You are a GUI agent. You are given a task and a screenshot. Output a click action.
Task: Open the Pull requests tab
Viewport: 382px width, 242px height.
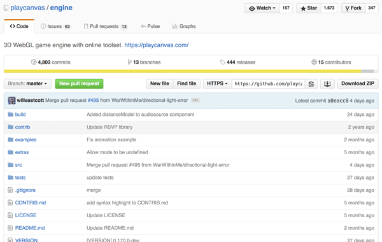(105, 26)
